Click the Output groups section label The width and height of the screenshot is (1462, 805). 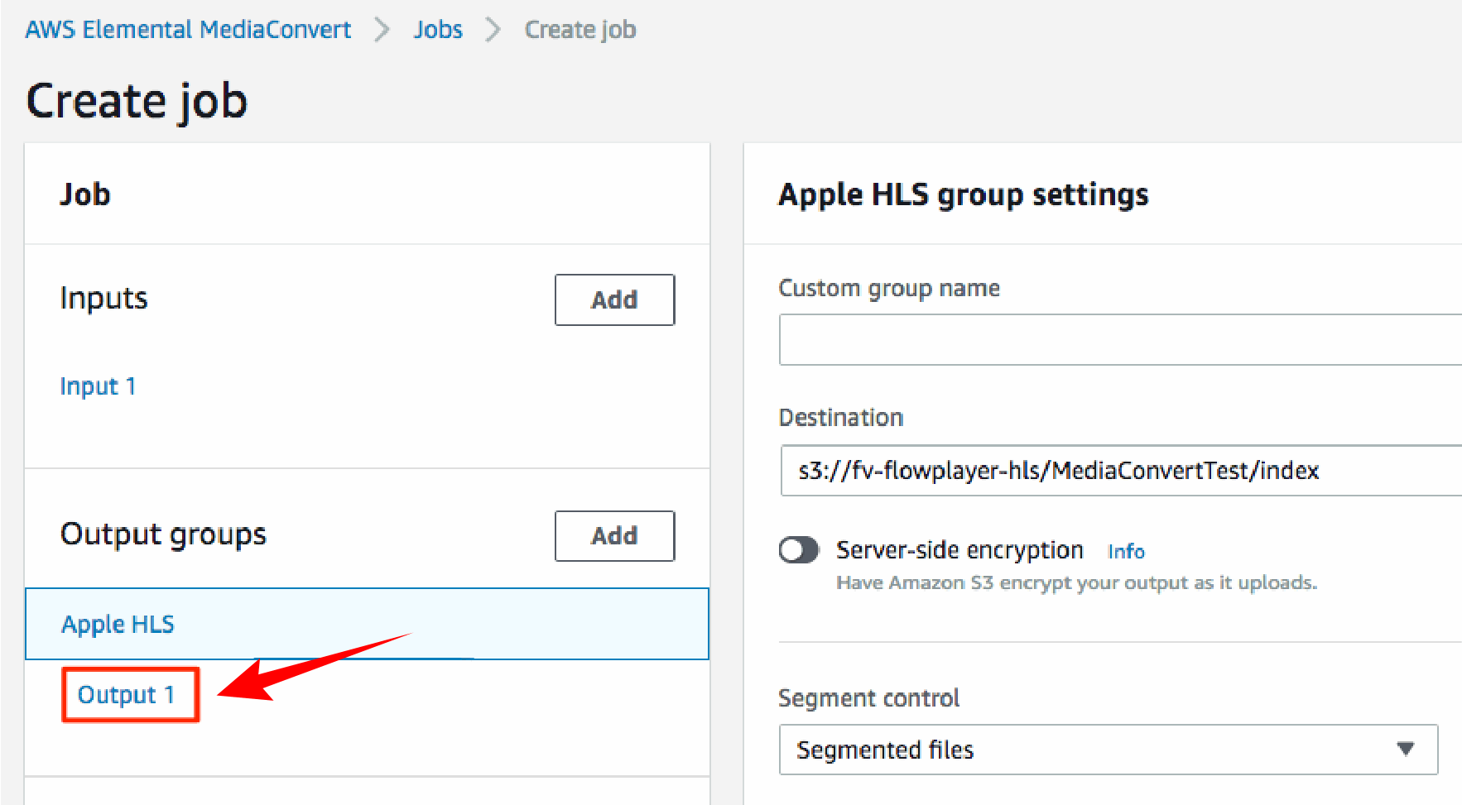163,534
